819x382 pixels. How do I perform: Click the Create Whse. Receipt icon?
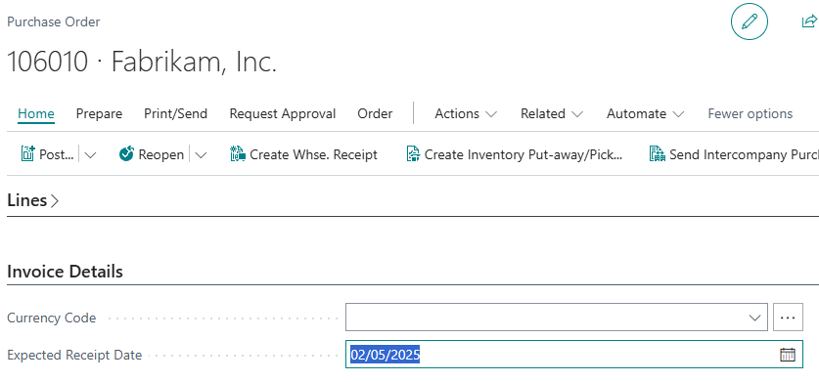click(238, 154)
